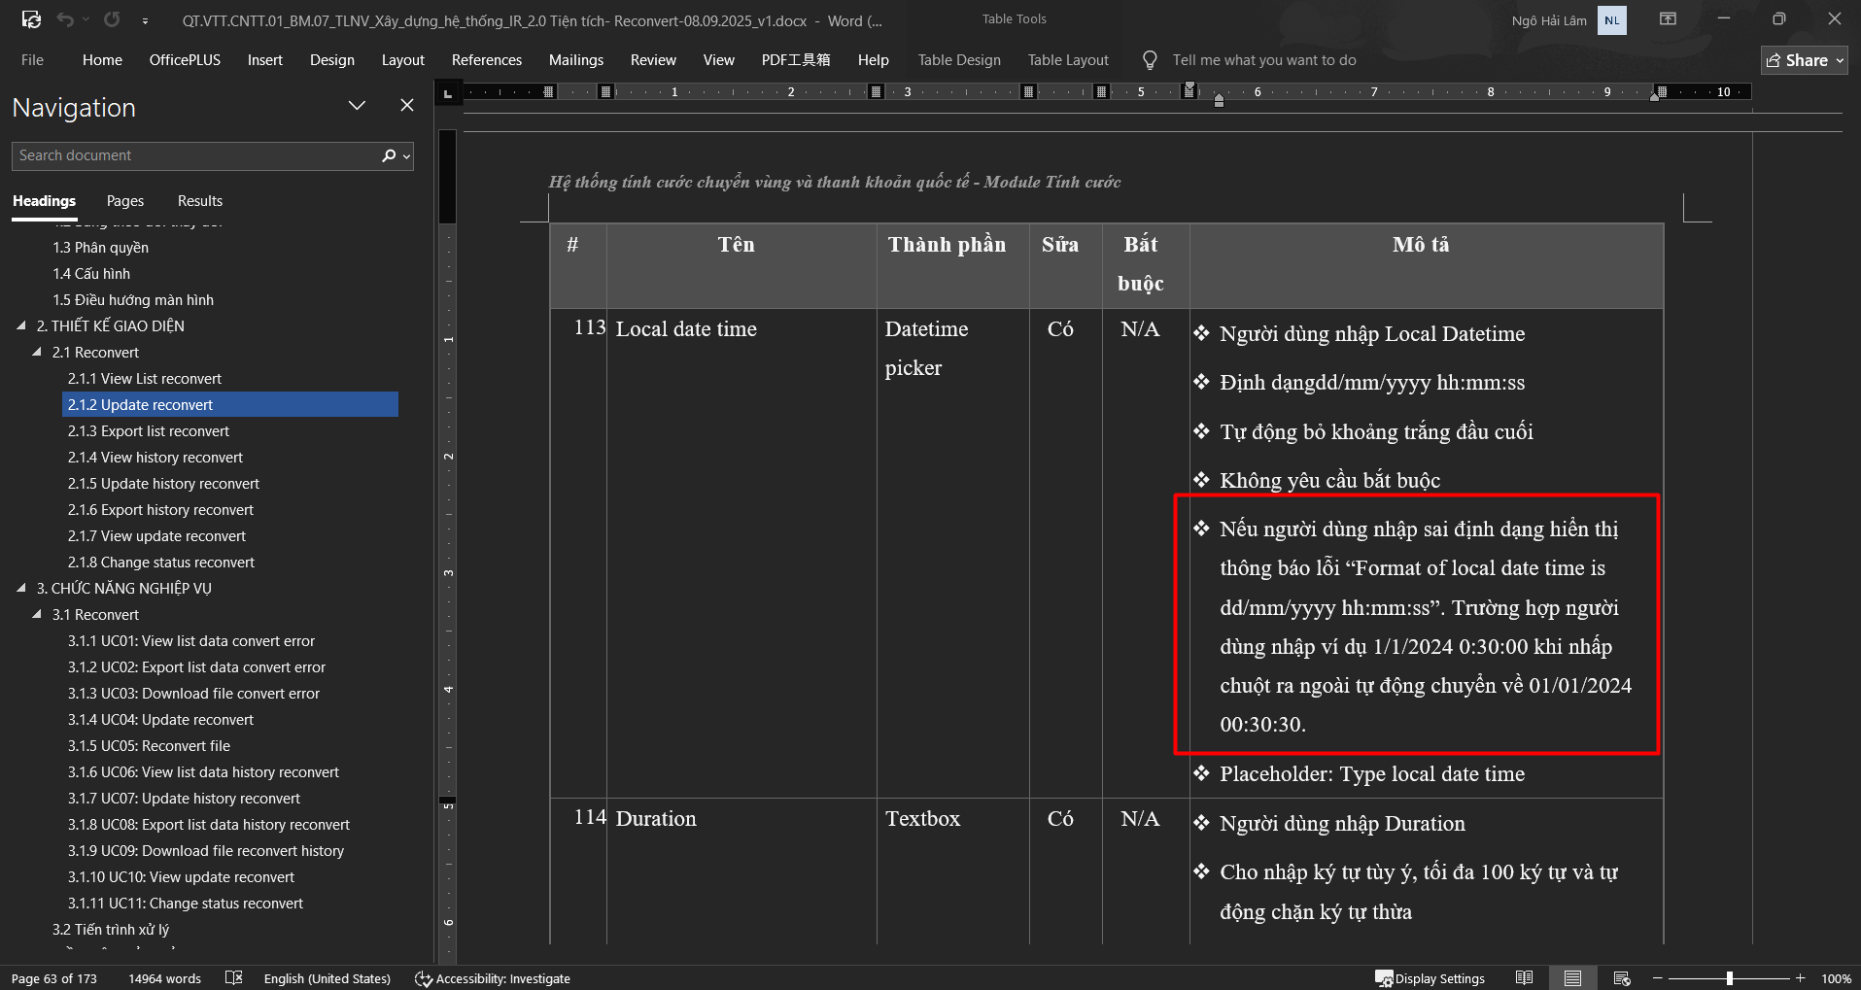Open the search magnifier in Navigation pane
Image resolution: width=1861 pixels, height=990 pixels.
[390, 155]
